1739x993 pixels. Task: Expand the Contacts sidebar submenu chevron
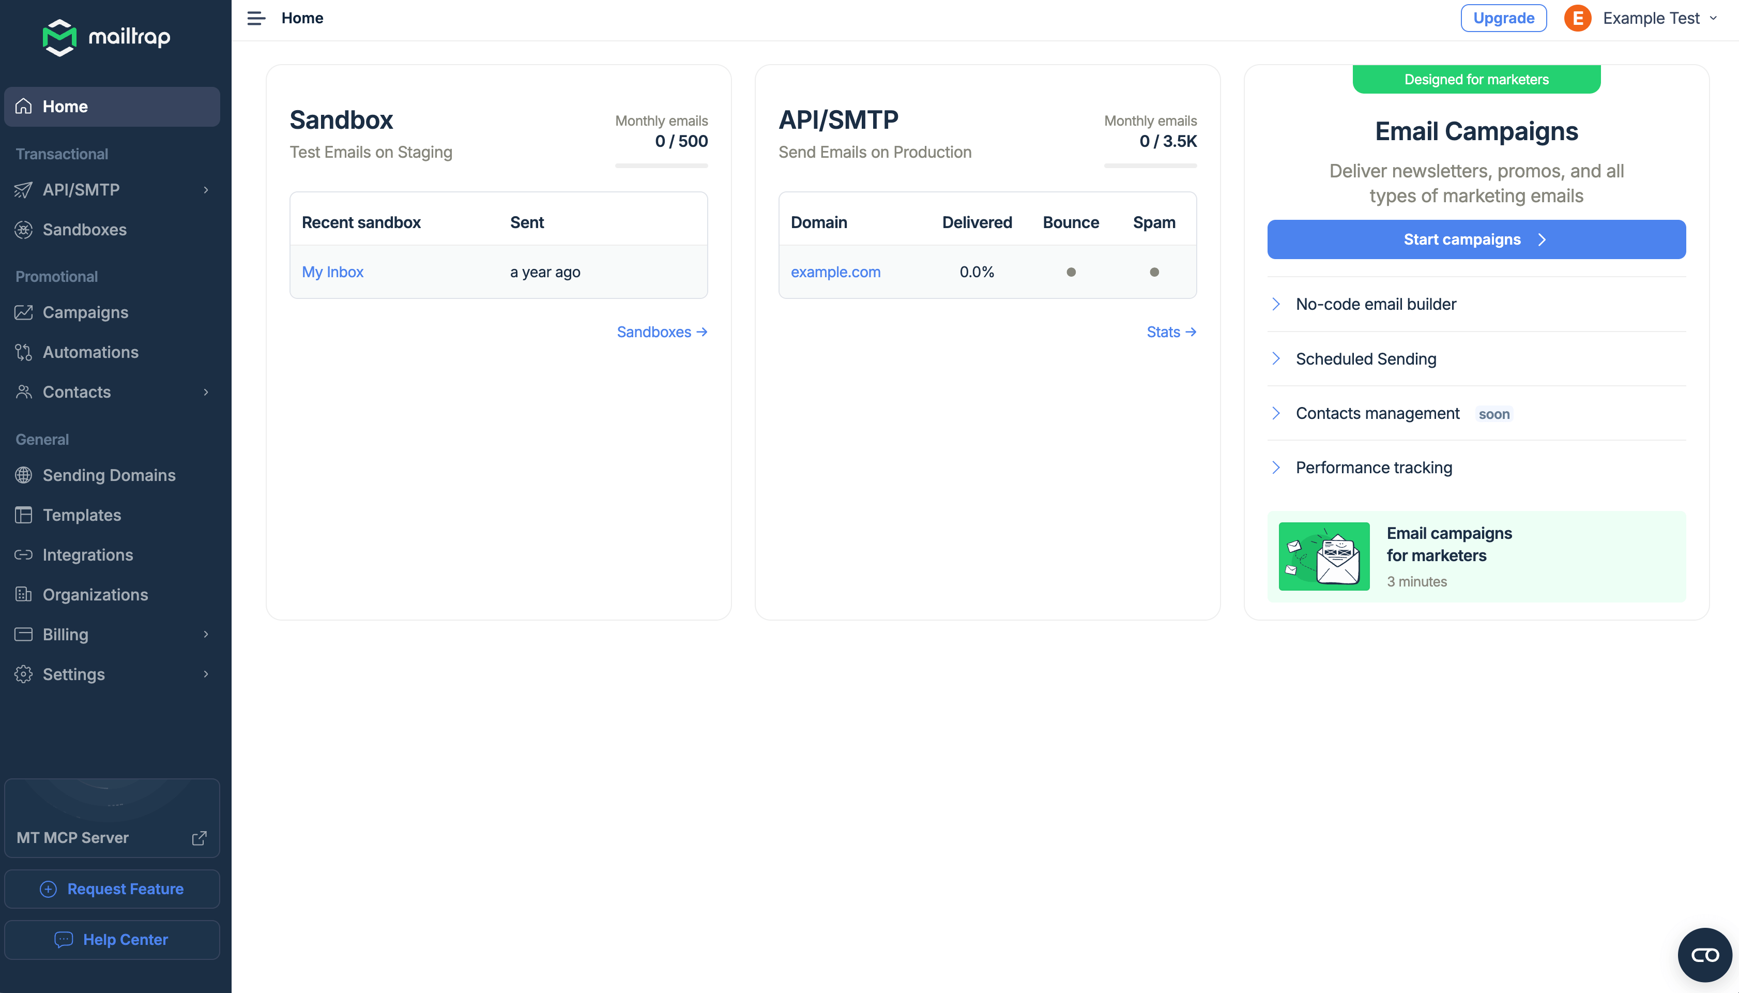tap(206, 392)
